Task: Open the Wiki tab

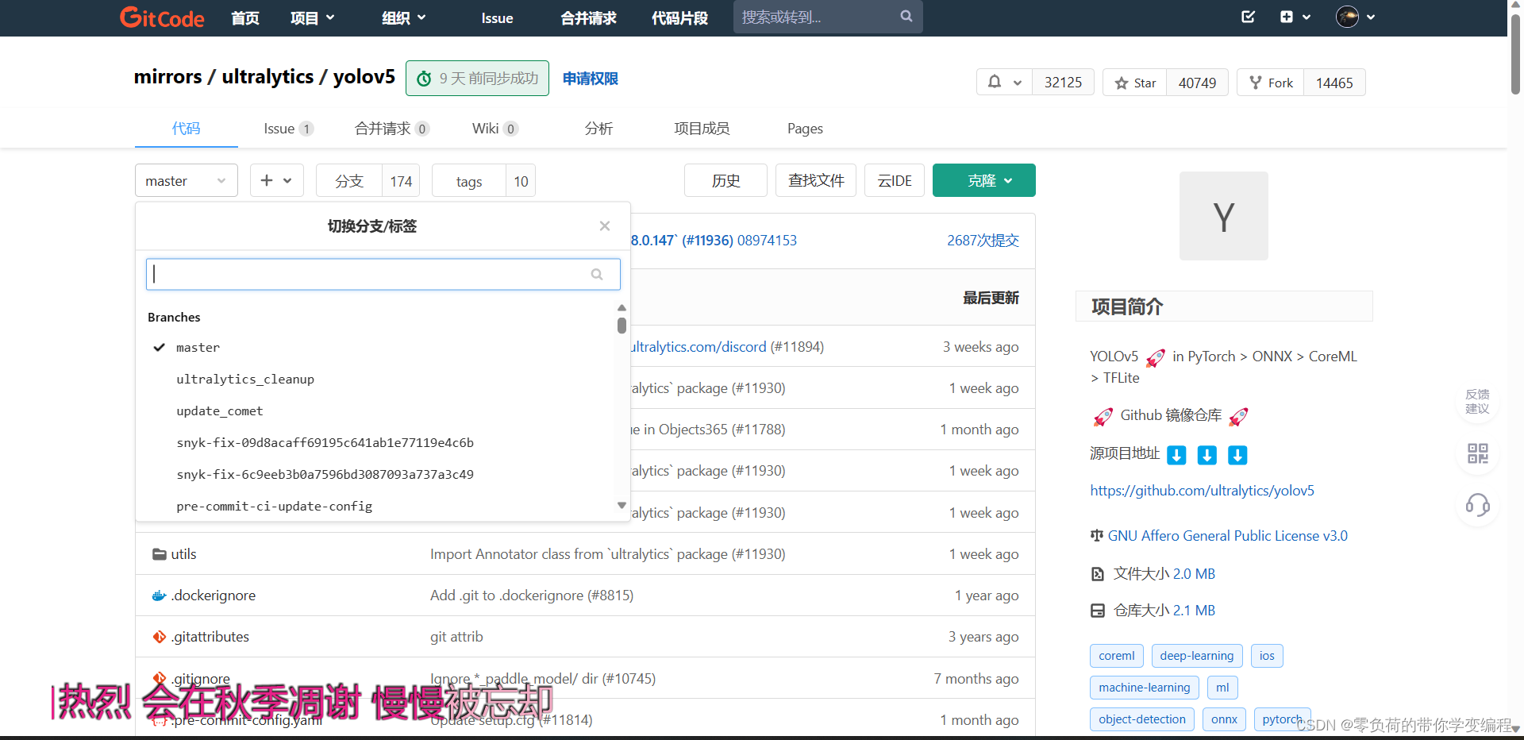Action: [x=495, y=129]
